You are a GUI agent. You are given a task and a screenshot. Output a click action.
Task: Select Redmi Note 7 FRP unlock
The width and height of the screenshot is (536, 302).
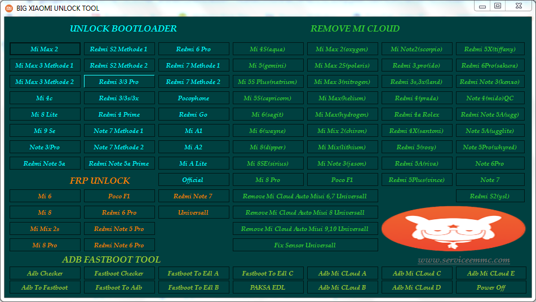[x=194, y=196]
